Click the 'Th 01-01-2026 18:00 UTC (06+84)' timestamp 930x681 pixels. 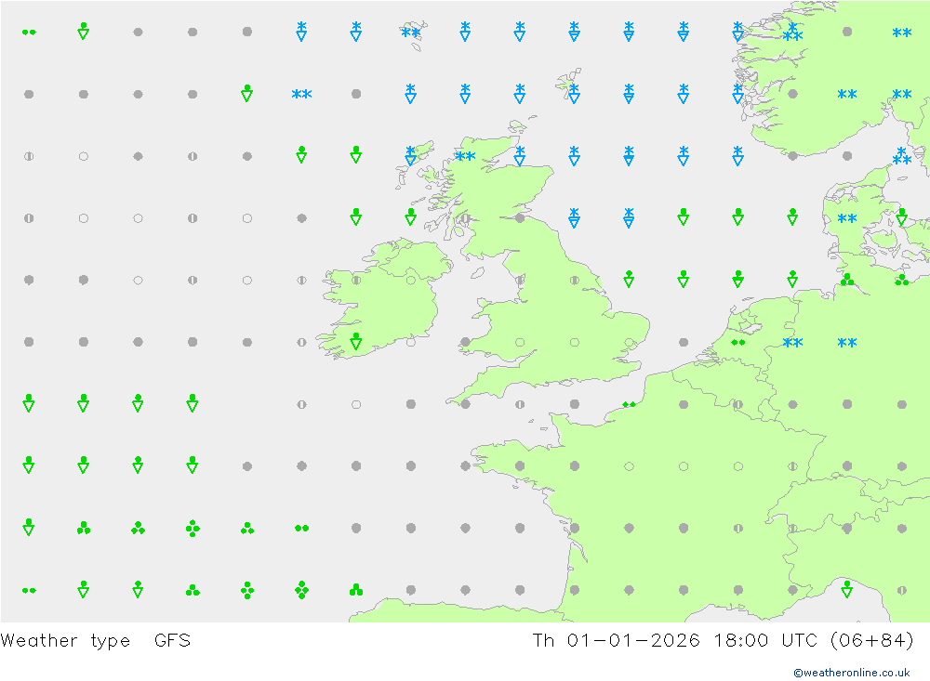coord(723,641)
